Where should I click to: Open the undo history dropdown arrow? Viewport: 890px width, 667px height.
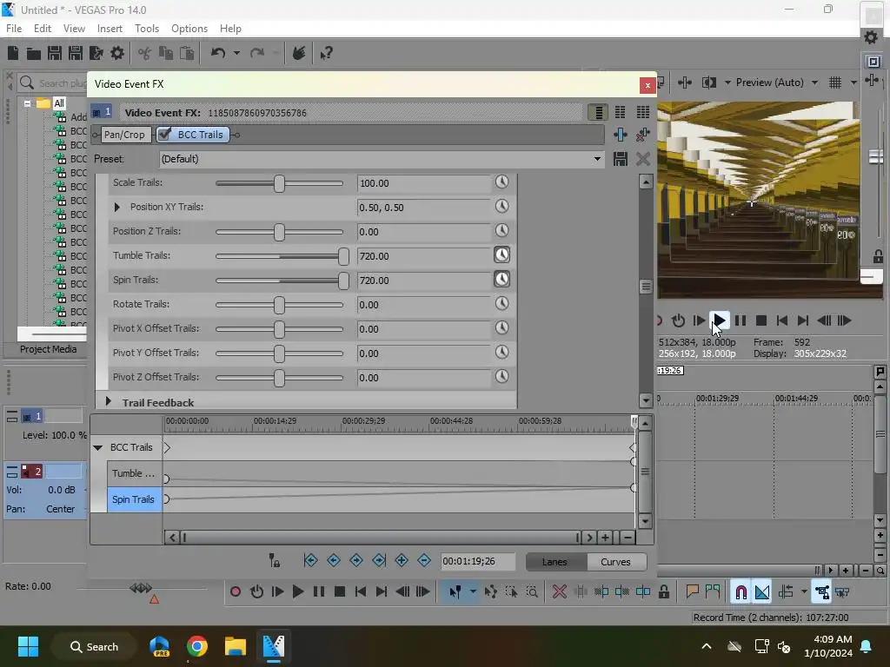(236, 53)
